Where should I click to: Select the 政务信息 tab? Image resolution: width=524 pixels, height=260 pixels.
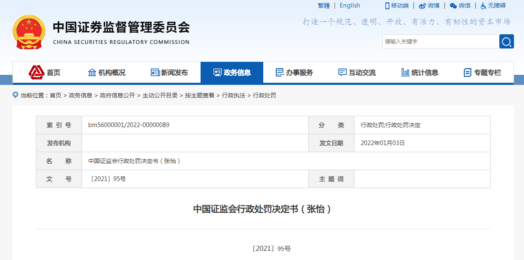[232, 72]
